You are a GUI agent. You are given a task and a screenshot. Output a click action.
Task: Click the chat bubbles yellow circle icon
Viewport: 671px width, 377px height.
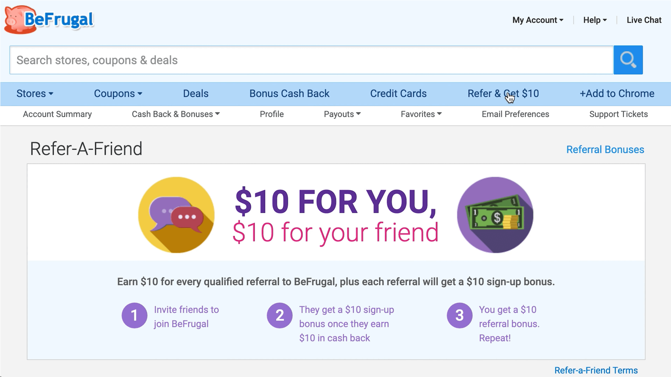point(176,215)
